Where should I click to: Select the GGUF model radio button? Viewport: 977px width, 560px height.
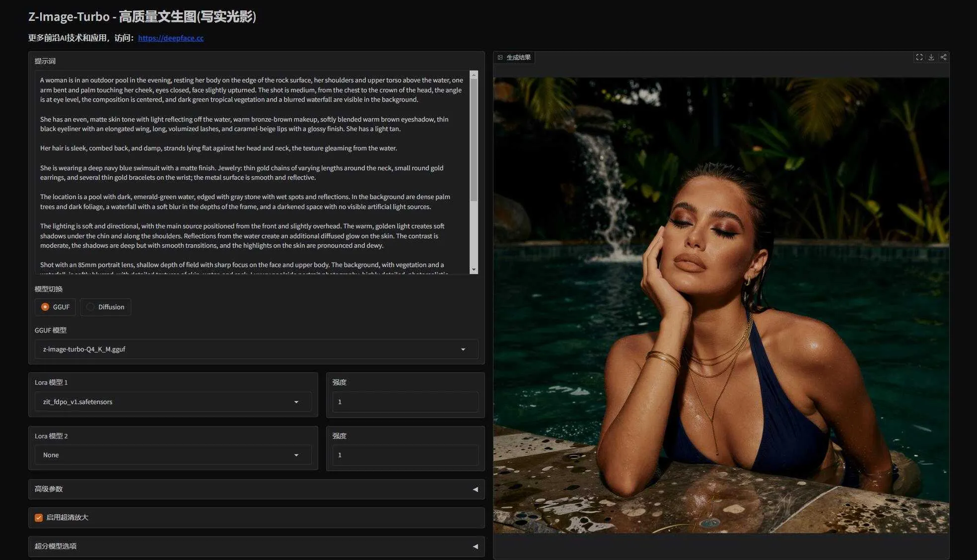(45, 307)
